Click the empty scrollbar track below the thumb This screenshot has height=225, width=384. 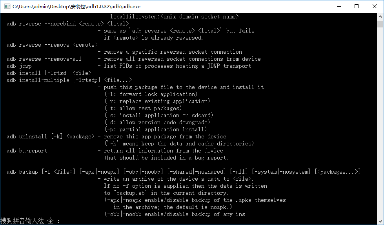[x=380, y=122]
